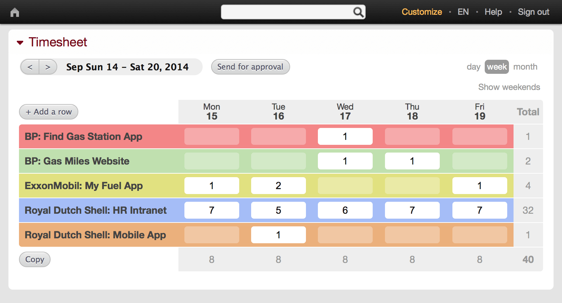The width and height of the screenshot is (562, 303).
Task: Open the Help link
Action: pyautogui.click(x=493, y=12)
